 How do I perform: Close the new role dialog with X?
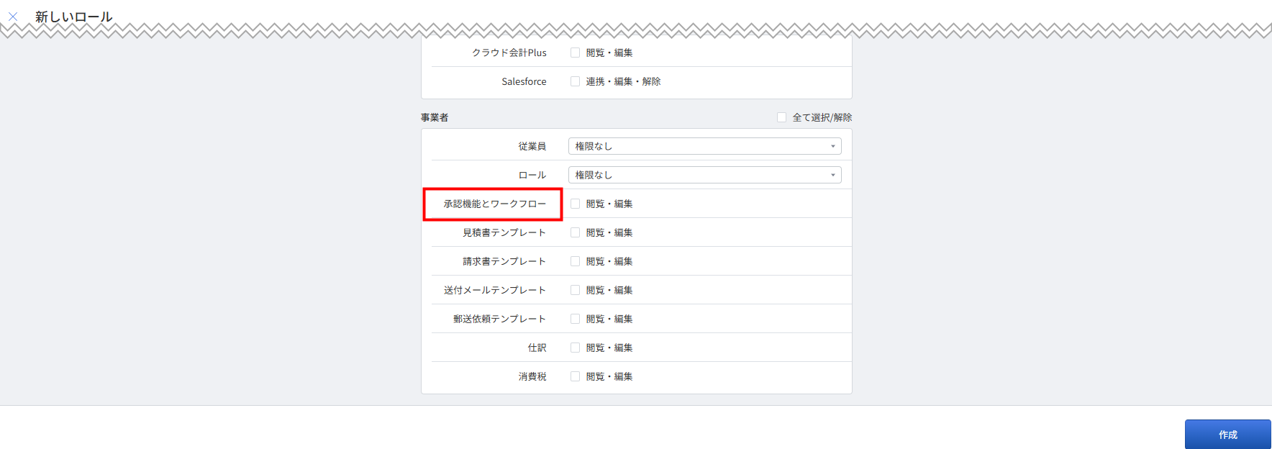tap(13, 17)
